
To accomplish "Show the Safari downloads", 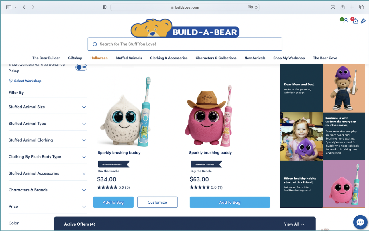I will pos(333,7).
